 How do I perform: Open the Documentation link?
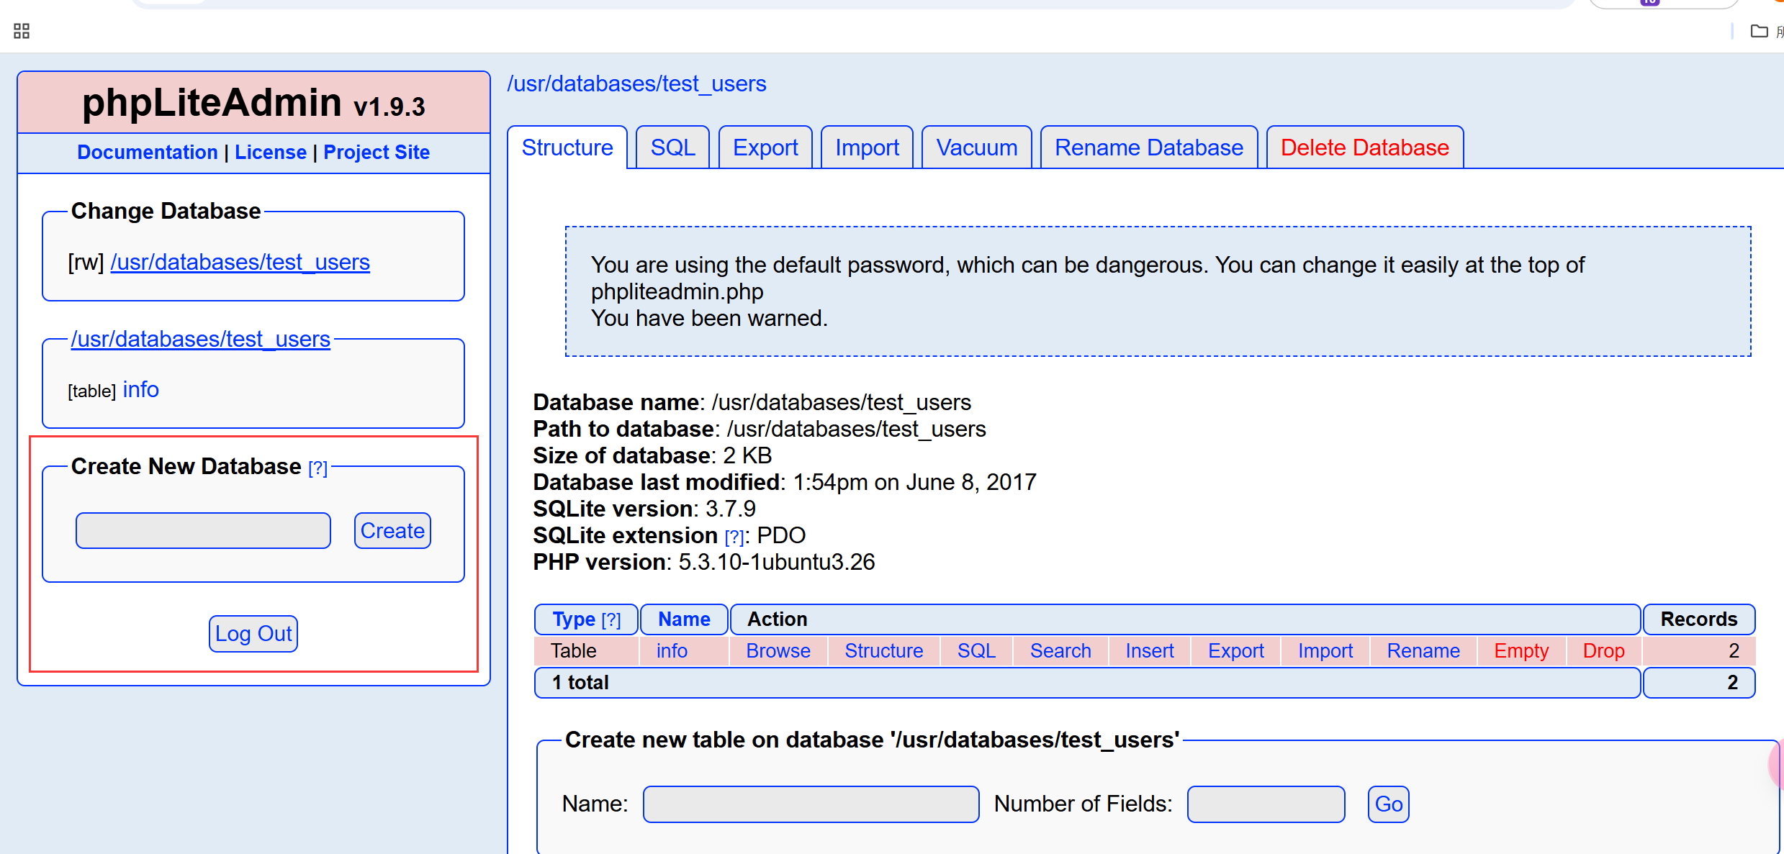coord(148,153)
